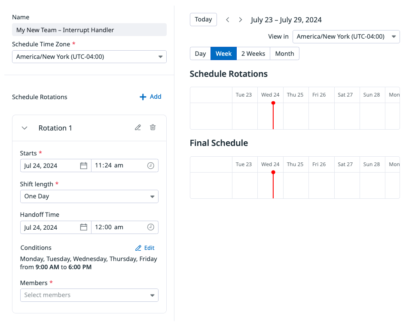Viewport: 412px width, 325px height.
Task: Switch to the Month view tab
Action: pyautogui.click(x=284, y=54)
